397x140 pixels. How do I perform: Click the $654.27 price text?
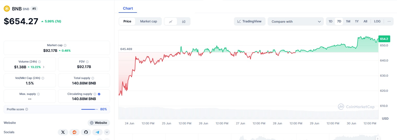point(21,21)
